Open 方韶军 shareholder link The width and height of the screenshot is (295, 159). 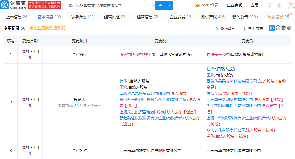(x=212, y=94)
